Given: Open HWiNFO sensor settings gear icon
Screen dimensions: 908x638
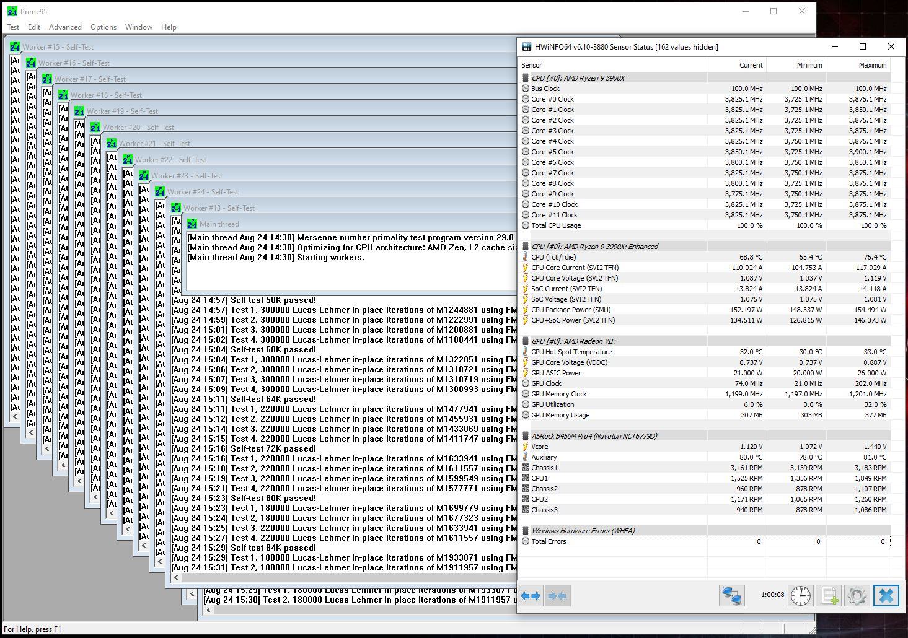Looking at the screenshot, I should coord(857,596).
